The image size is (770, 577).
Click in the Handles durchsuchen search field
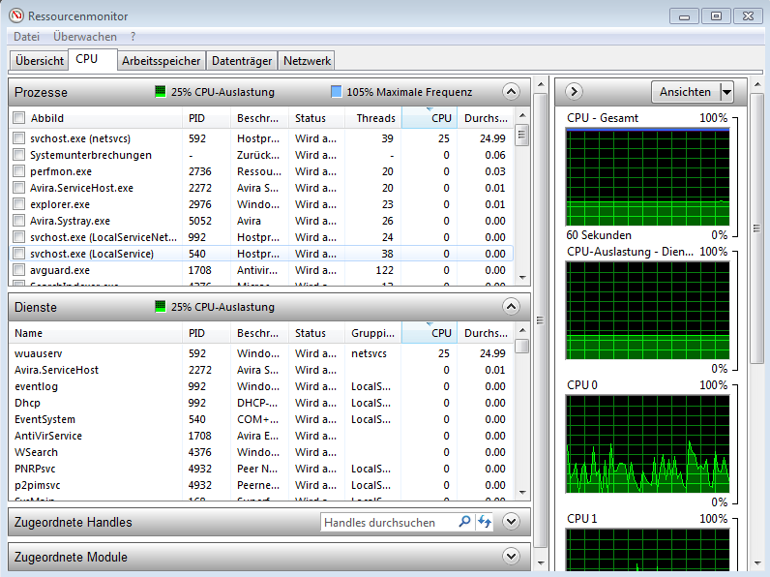(x=388, y=522)
